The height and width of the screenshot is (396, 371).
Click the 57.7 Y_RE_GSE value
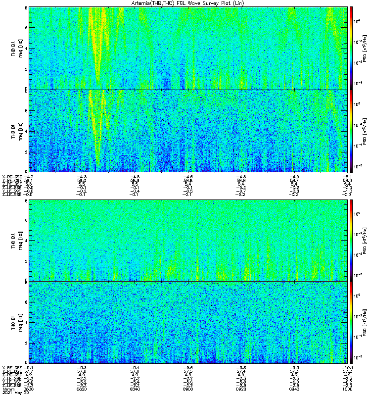pyautogui.click(x=29, y=372)
